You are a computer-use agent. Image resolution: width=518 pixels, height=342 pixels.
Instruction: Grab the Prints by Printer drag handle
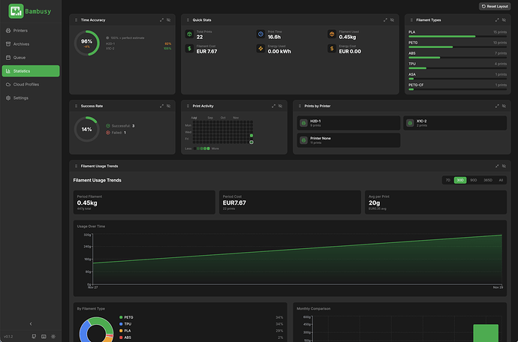pyautogui.click(x=300, y=106)
